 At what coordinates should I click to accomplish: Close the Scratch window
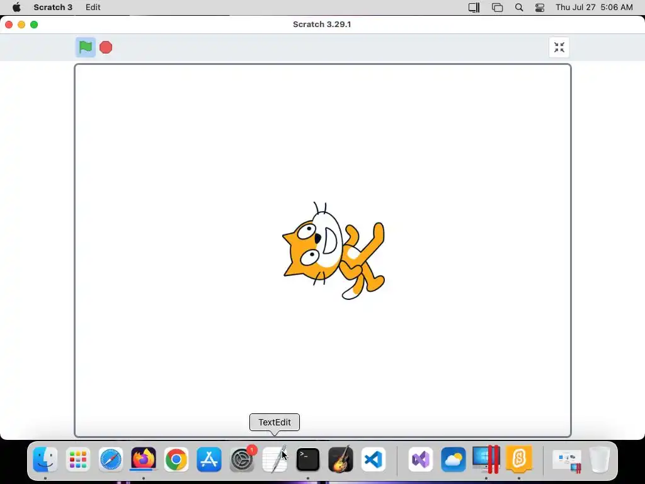[9, 25]
